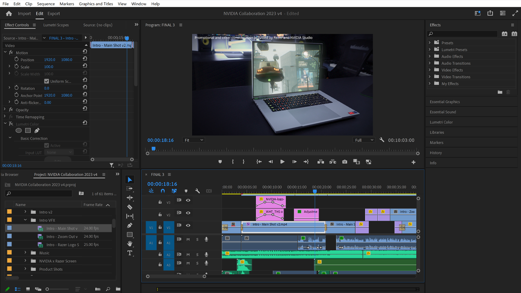521x293 pixels.
Task: Toggle visibility eye of track V3
Action: tap(188, 200)
